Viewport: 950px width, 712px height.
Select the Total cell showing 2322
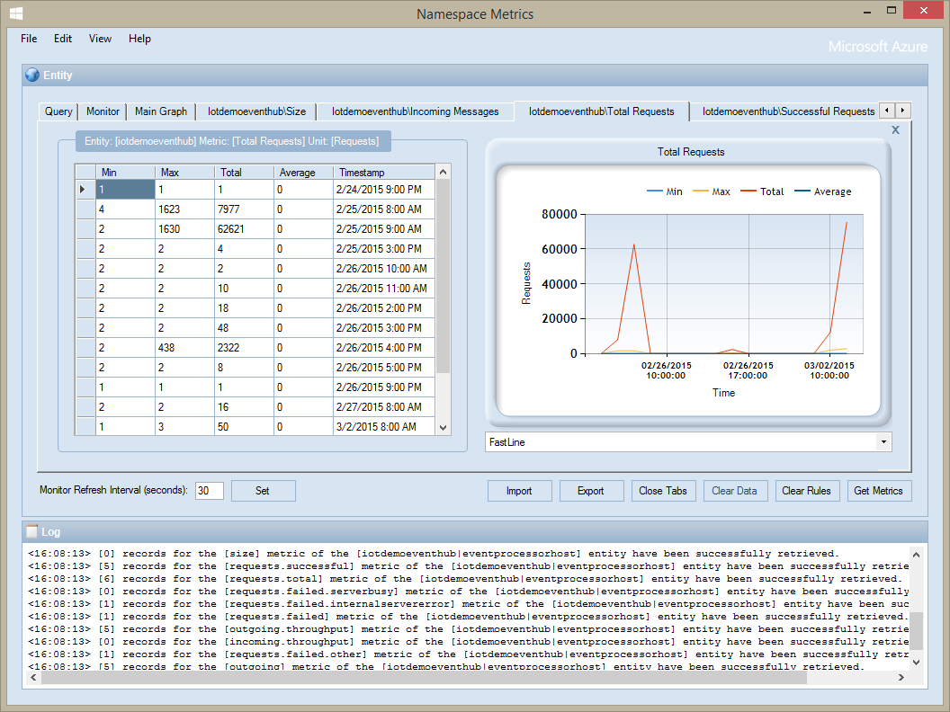coord(244,348)
